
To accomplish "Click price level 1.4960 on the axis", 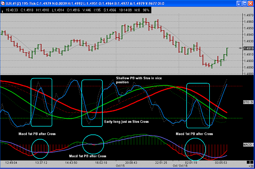I will 248,22.
